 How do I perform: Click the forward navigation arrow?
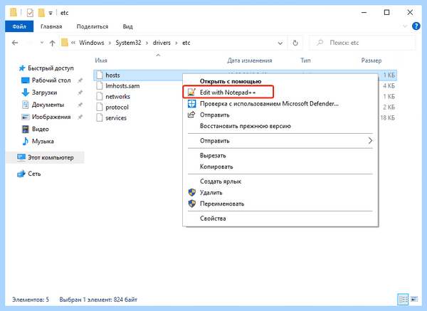tap(29, 43)
